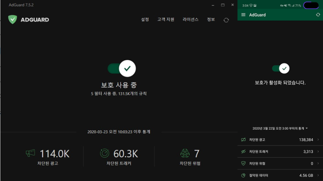This screenshot has width=323, height=181.
Task: Open the 정보 menu
Action: point(211,19)
